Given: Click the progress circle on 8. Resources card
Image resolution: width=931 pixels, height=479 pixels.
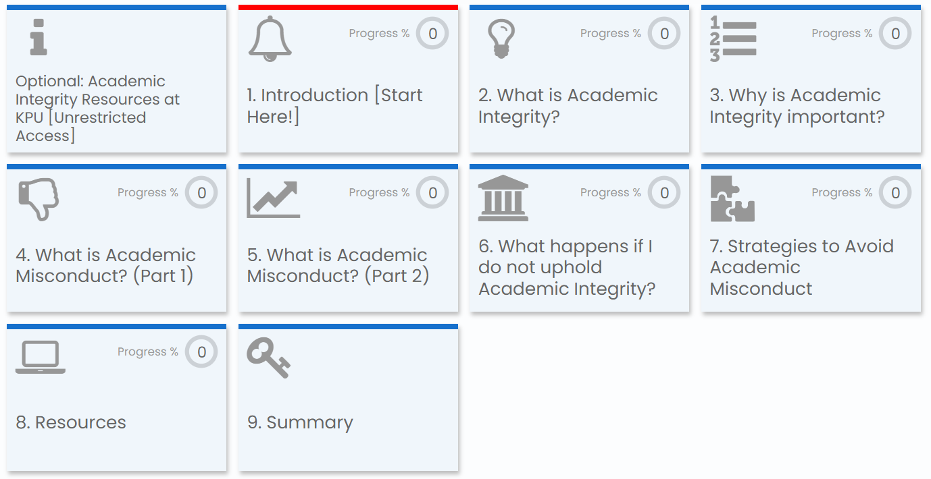Looking at the screenshot, I should tap(201, 352).
